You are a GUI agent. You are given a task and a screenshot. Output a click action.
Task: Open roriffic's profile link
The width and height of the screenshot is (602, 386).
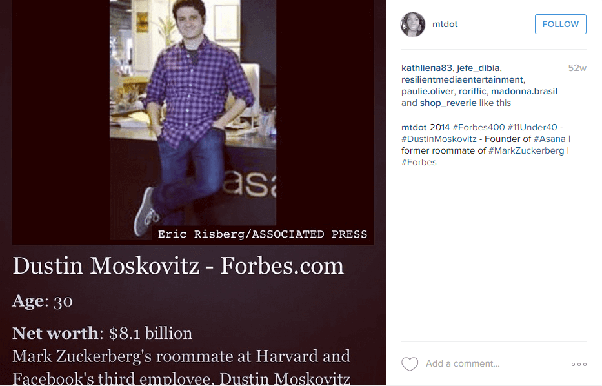pyautogui.click(x=472, y=91)
